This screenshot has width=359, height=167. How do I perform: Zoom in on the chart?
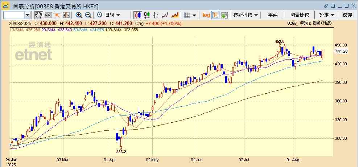tap(79, 15)
